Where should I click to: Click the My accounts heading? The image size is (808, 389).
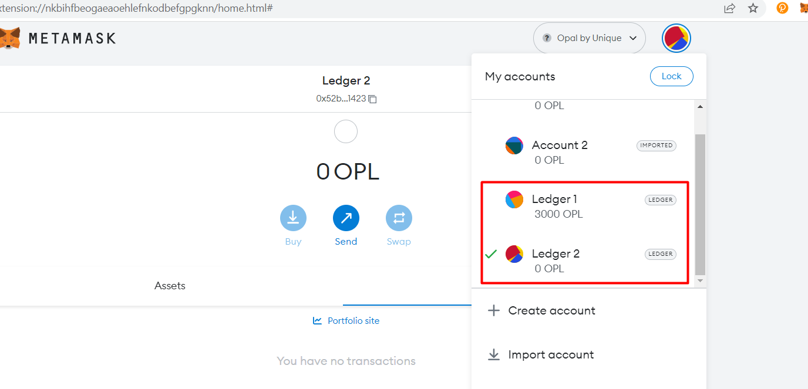tap(520, 77)
